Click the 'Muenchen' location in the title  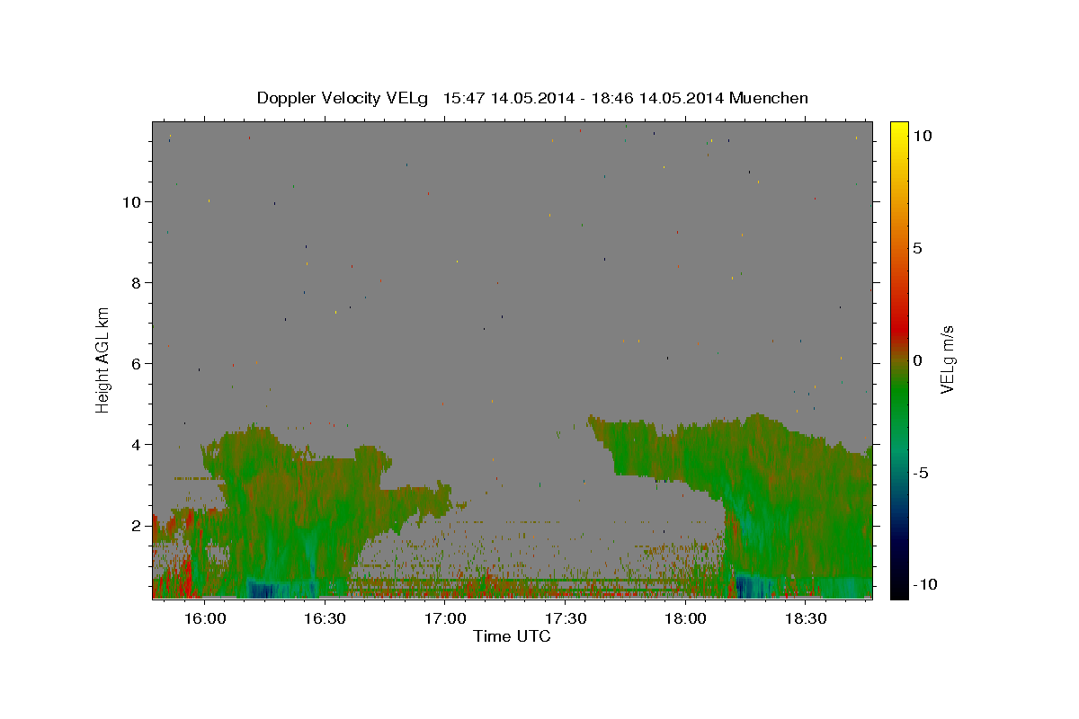coord(769,98)
